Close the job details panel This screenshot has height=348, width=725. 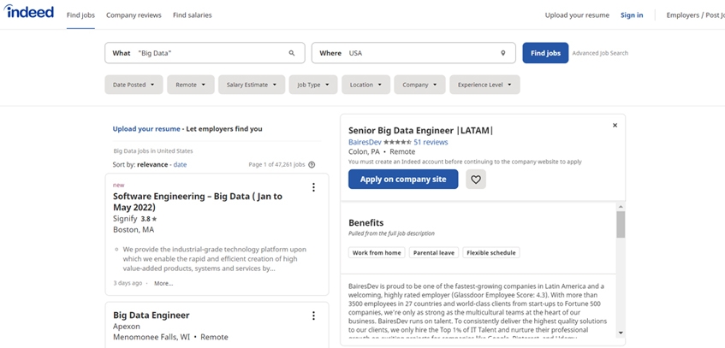pyautogui.click(x=615, y=126)
